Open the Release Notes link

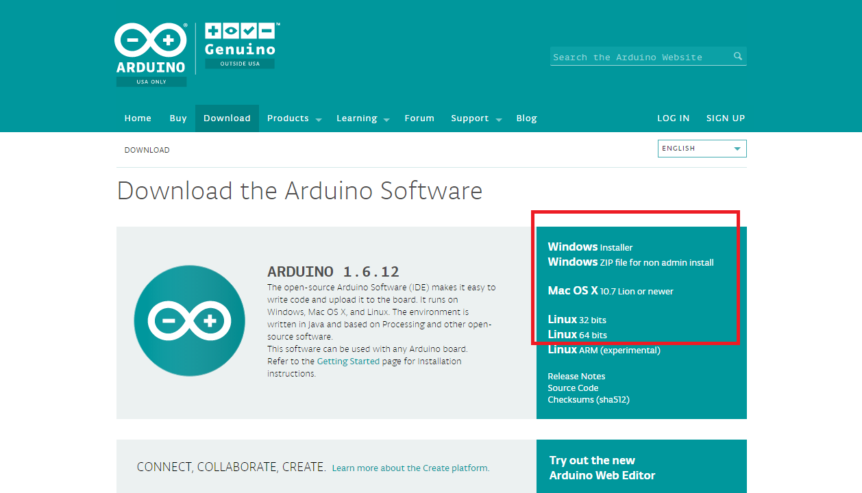point(576,377)
